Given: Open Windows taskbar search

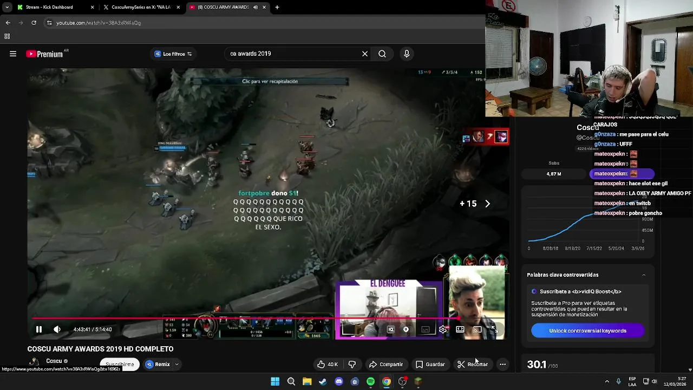Looking at the screenshot, I should [x=291, y=381].
